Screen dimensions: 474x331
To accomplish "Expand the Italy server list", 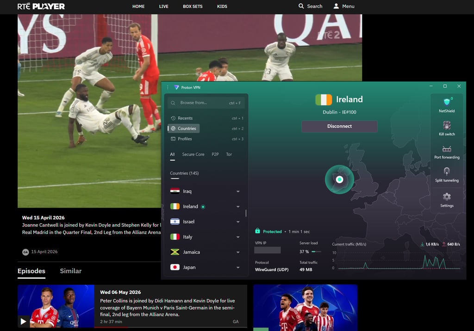I will pyautogui.click(x=238, y=237).
